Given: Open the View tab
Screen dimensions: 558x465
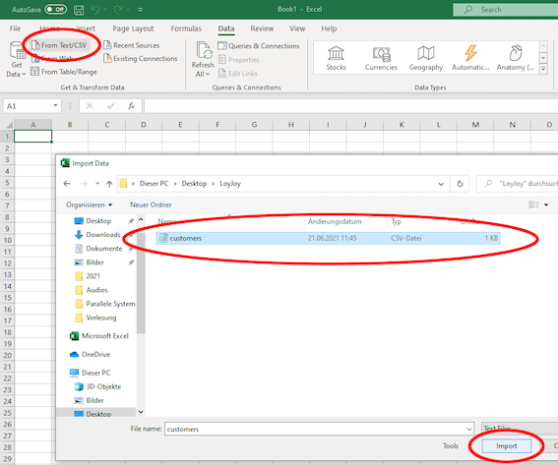Looking at the screenshot, I should pos(297,29).
